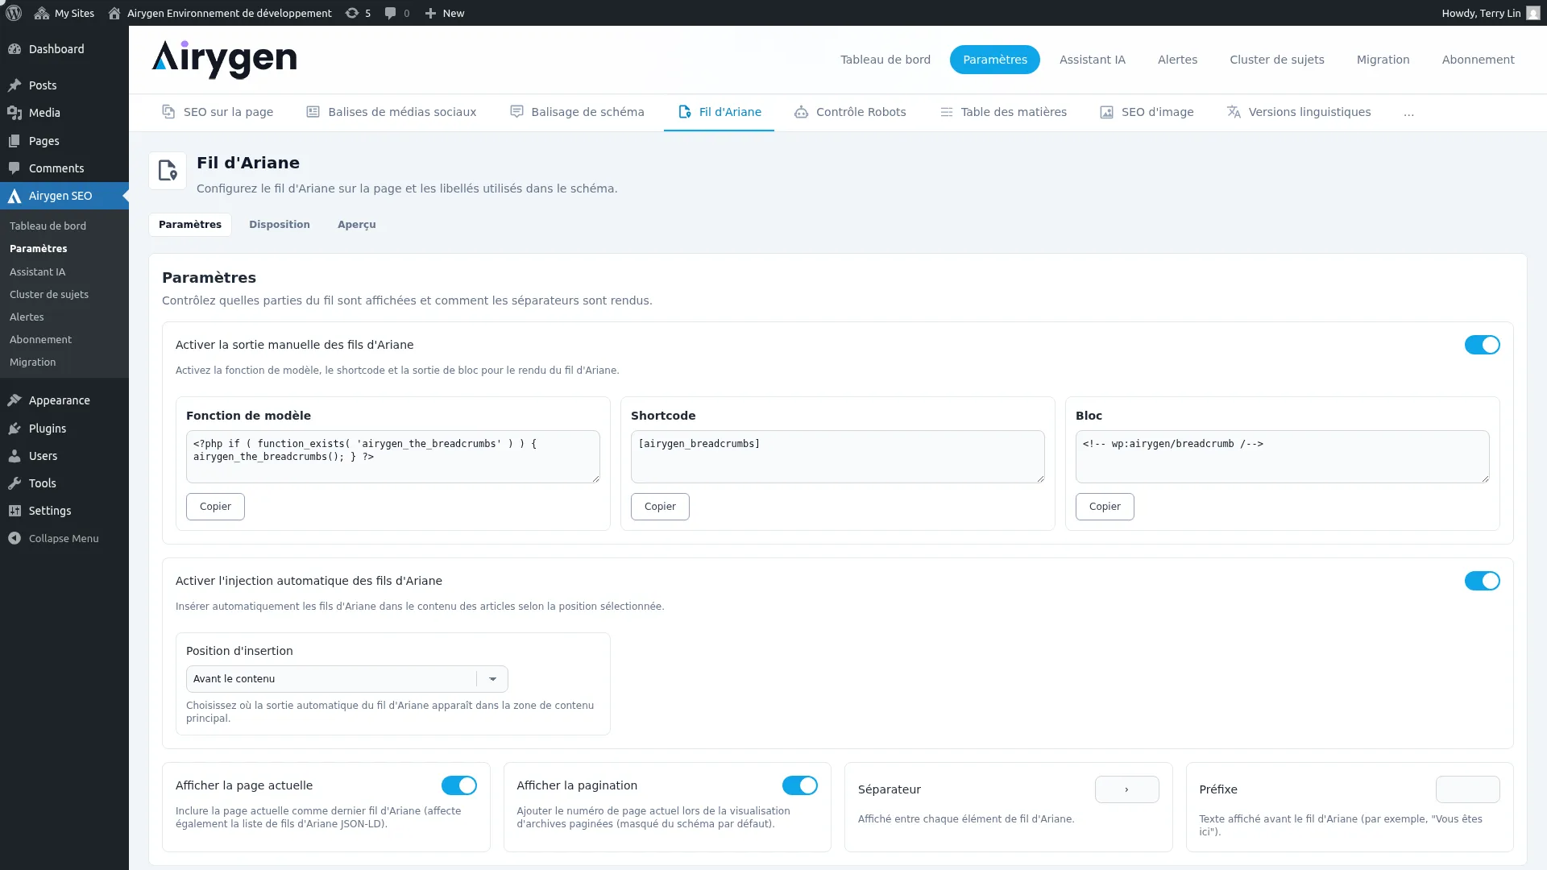Viewport: 1547px width, 870px height.
Task: Copy the Shortcode snippet
Action: 660,507
